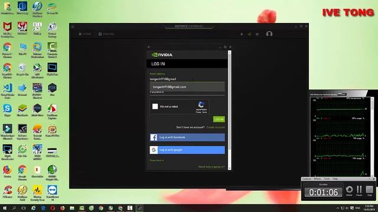
Task: Open Need help logging in link
Action: pos(211,167)
